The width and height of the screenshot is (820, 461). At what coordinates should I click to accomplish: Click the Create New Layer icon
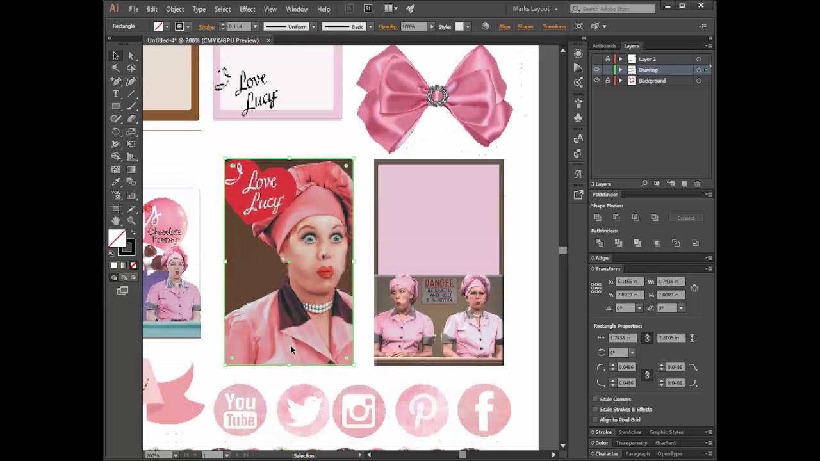(x=684, y=184)
